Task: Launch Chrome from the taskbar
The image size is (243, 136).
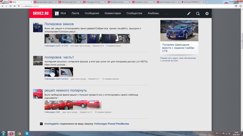Action: coord(19,133)
